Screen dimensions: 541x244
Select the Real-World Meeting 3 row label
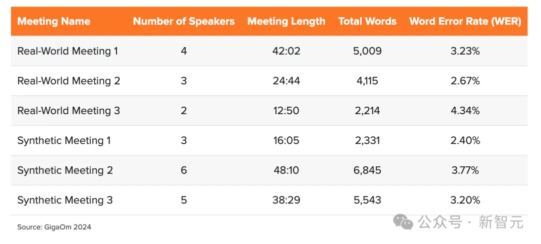coord(69,111)
